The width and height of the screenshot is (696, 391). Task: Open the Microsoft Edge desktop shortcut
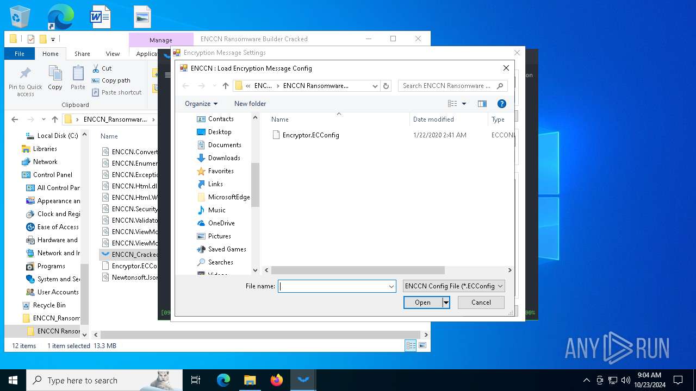[60, 17]
